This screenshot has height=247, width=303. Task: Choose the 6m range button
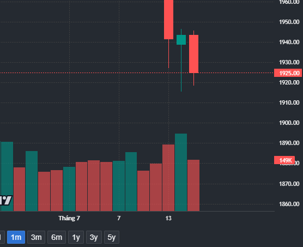[x=57, y=237]
